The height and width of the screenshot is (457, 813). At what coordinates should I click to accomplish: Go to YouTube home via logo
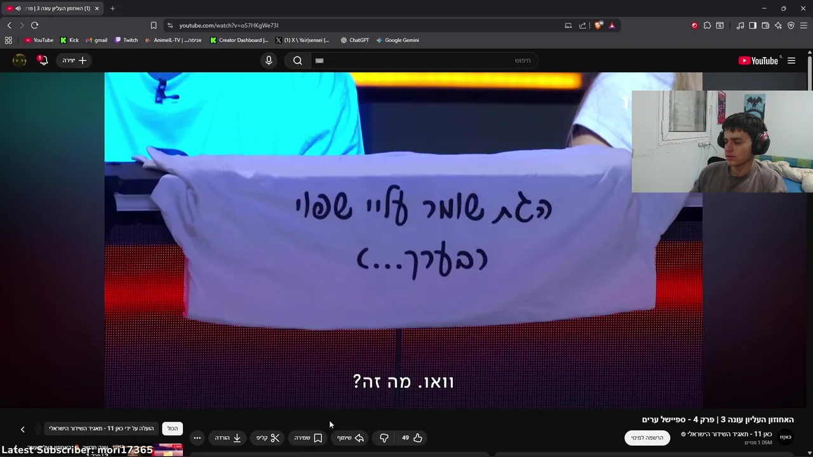tap(758, 60)
